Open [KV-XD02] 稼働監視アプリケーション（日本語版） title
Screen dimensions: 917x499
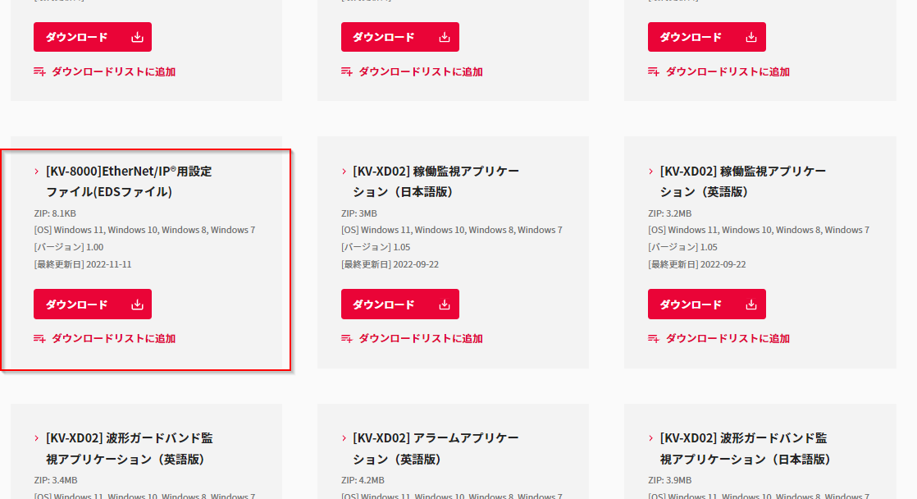436,181
